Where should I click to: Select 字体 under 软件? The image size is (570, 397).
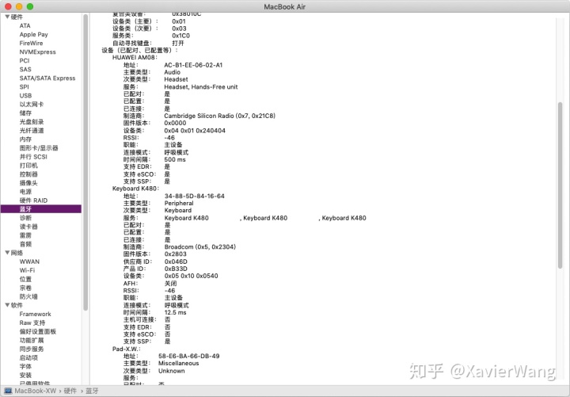(25, 366)
